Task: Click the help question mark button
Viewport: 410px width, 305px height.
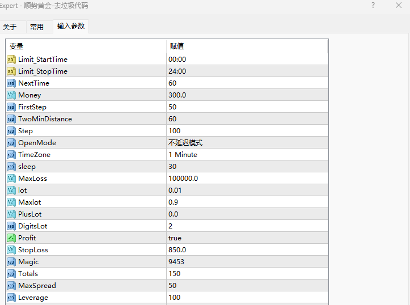Action: (x=373, y=6)
